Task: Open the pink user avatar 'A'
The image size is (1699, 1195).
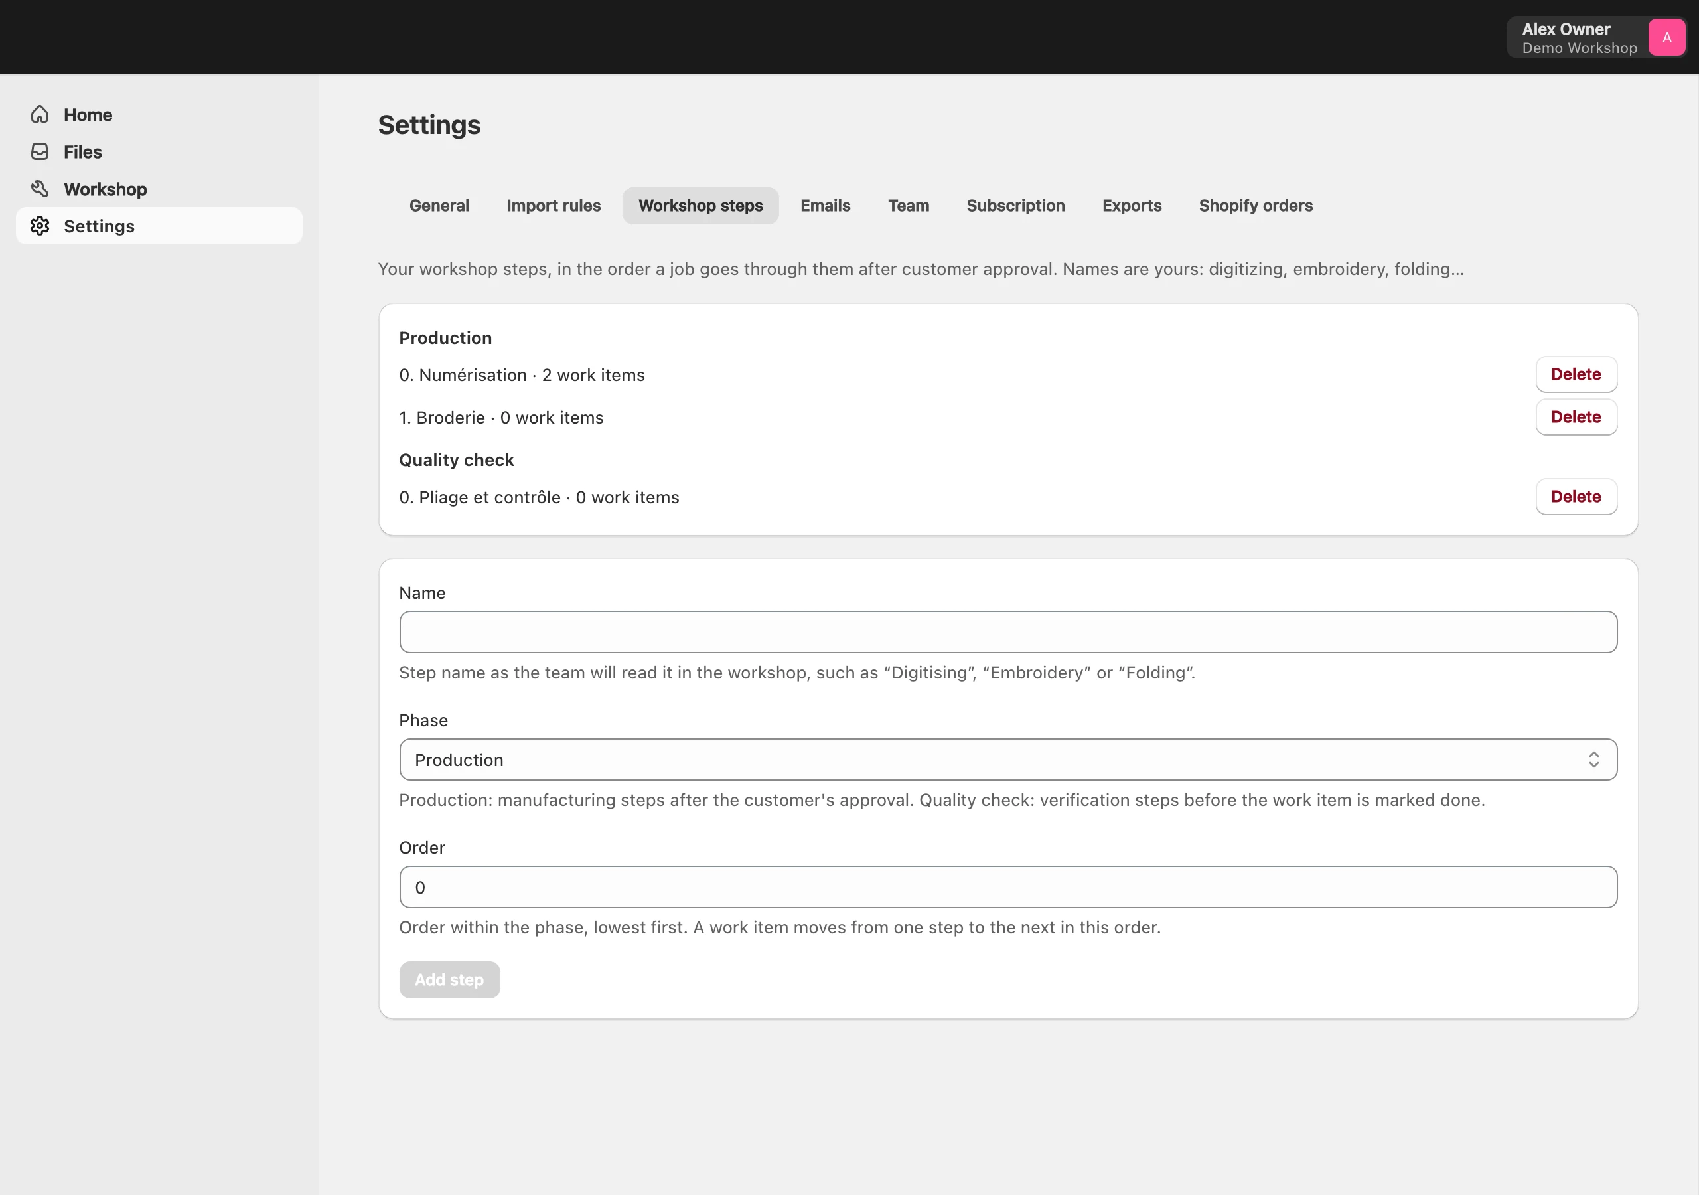Action: 1666,37
